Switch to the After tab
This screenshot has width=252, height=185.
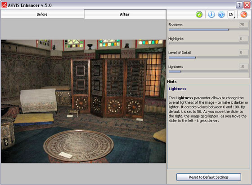pos(125,14)
